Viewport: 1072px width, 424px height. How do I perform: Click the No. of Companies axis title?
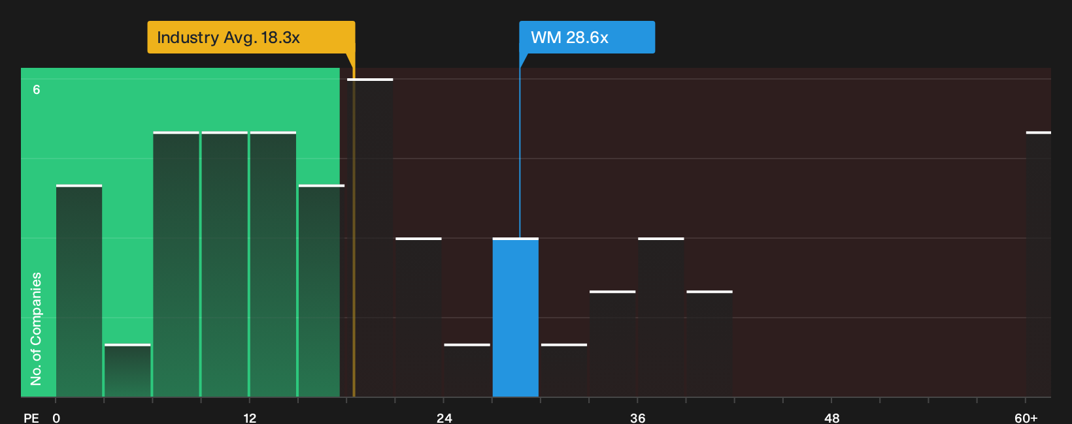coord(36,329)
